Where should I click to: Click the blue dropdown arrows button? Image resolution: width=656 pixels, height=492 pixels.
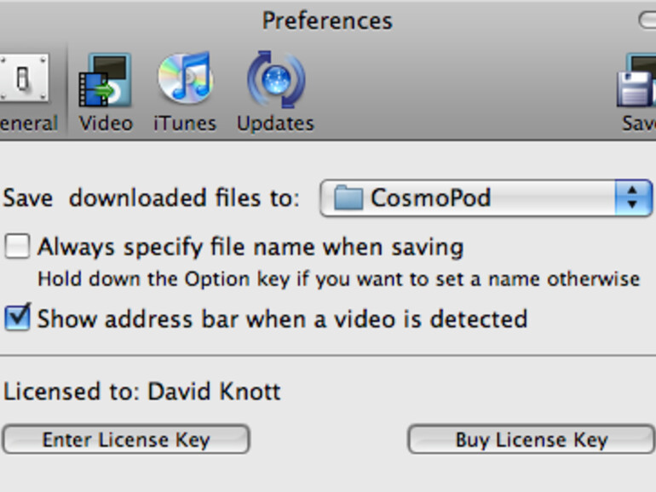(633, 198)
